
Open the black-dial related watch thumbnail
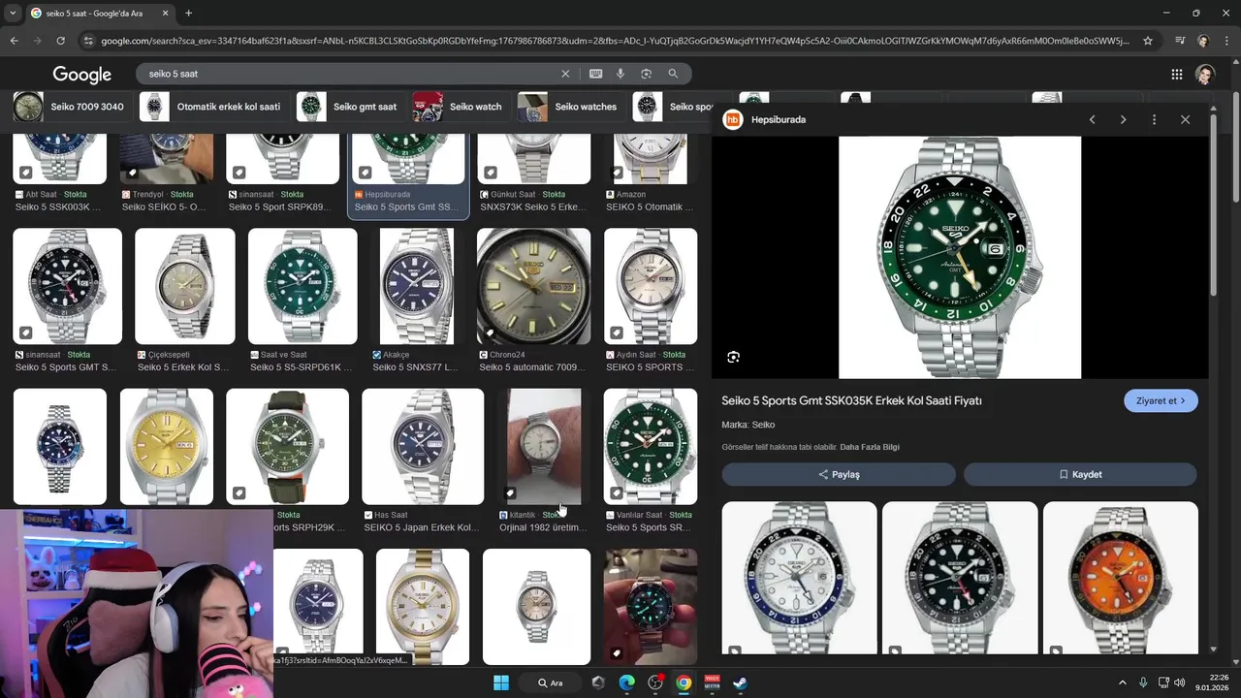tap(960, 578)
